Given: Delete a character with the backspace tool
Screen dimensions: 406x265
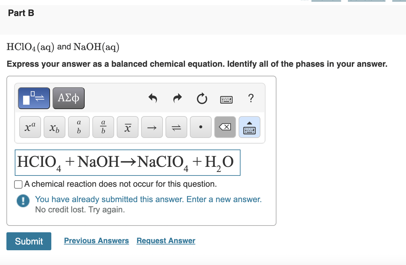Looking at the screenshot, I should point(225,127).
